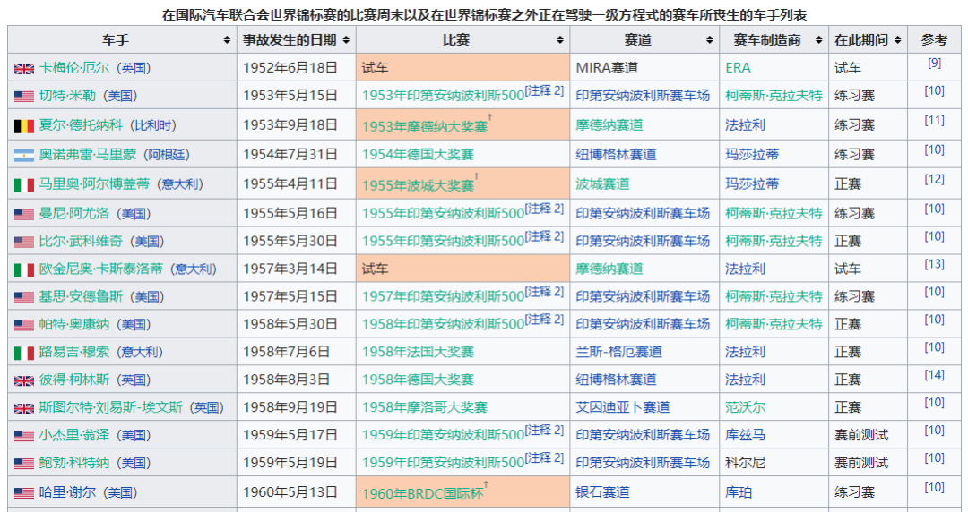Screen dimensions: 968x512
Task: Open reference [9] citation
Action: 934,63
